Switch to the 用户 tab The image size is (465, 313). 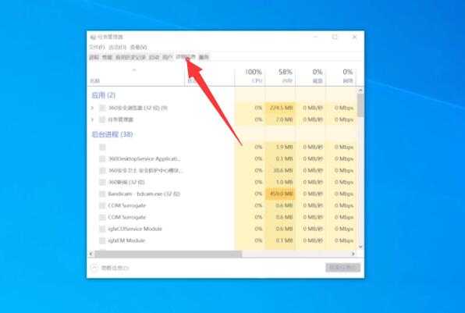click(167, 57)
